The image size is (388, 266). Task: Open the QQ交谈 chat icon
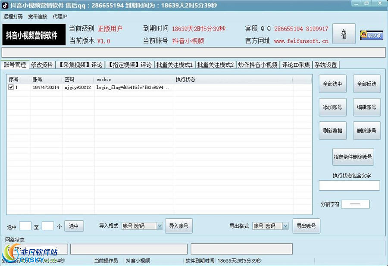point(372,35)
